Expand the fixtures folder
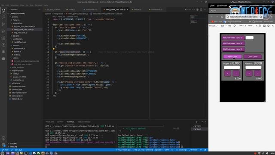The width and height of the screenshot is (275, 155). [16, 20]
